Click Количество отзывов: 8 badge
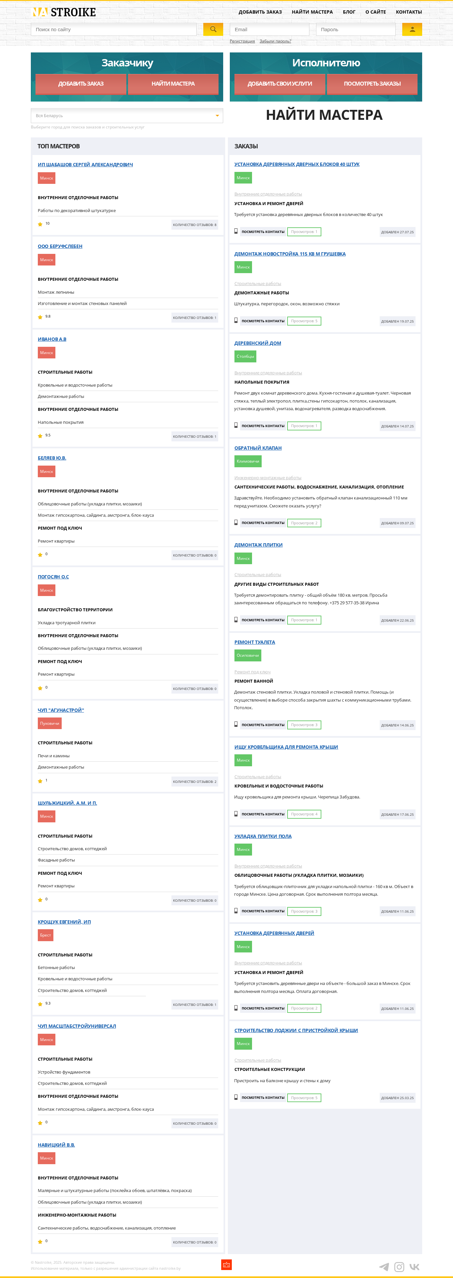453x1278 pixels. (x=195, y=225)
